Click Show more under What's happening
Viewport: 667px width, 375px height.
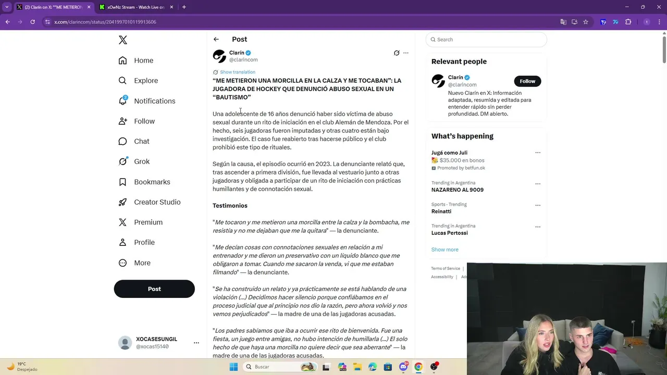click(x=445, y=249)
